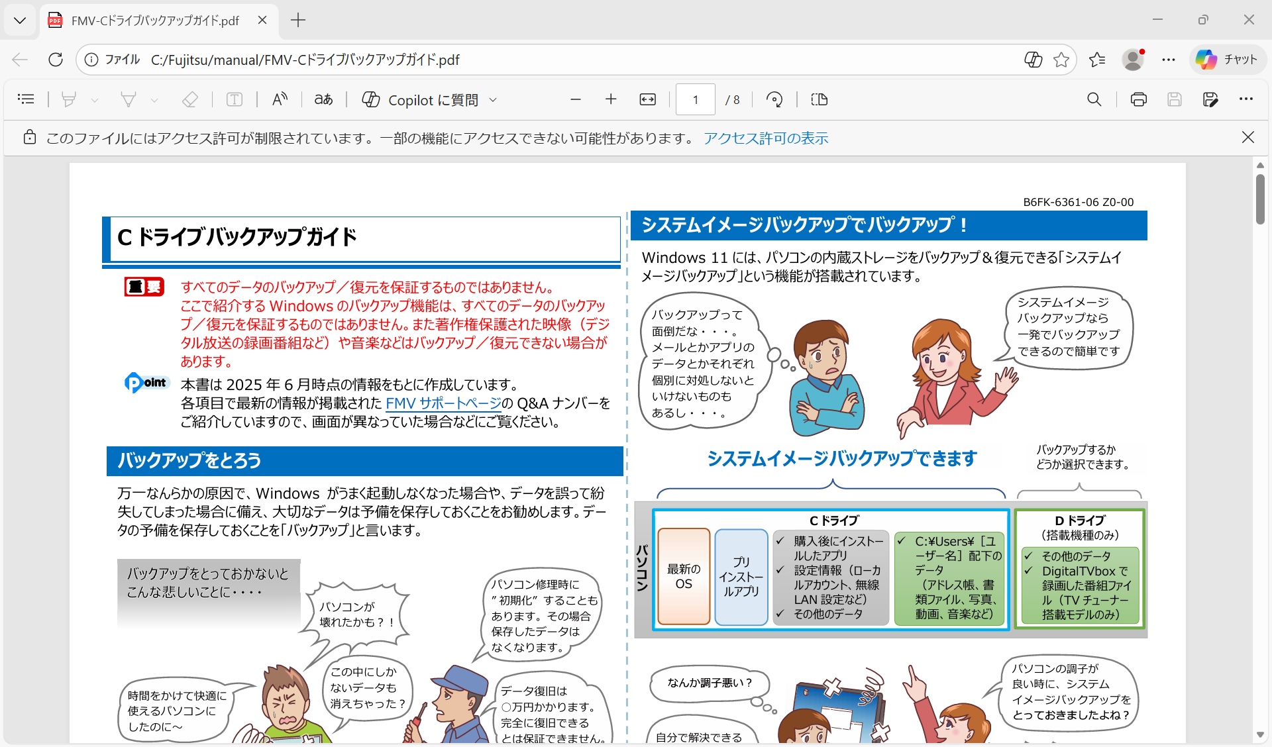
Task: Select the FMV-Cドライブバックアップガイド.pdf tab
Action: [x=155, y=21]
